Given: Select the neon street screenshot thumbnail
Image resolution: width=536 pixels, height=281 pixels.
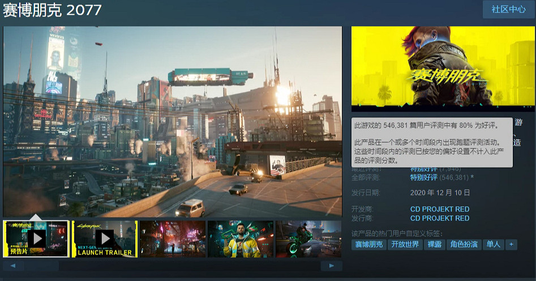Looking at the screenshot, I should 172,239.
